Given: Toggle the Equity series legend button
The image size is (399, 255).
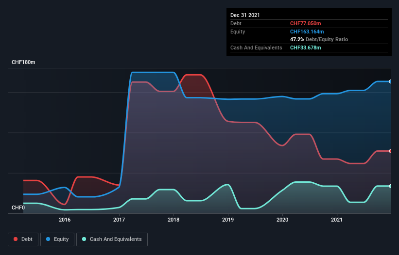Looking at the screenshot, I should pyautogui.click(x=57, y=239).
